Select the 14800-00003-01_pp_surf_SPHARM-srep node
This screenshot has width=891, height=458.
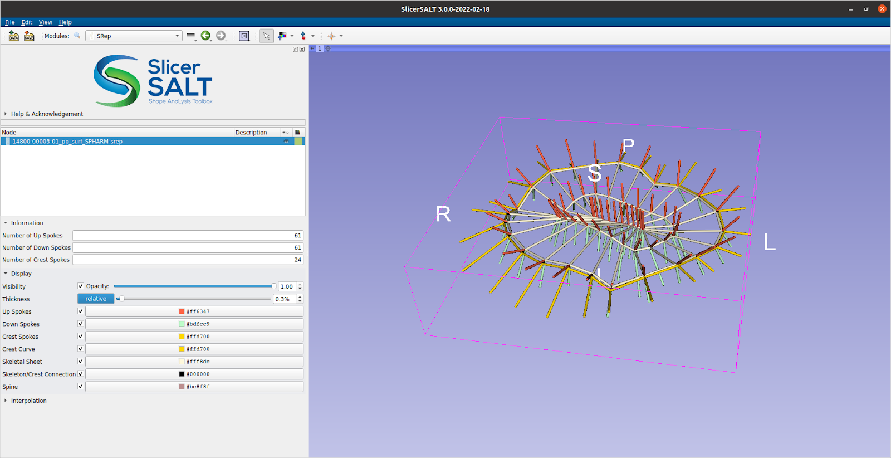[x=67, y=142]
